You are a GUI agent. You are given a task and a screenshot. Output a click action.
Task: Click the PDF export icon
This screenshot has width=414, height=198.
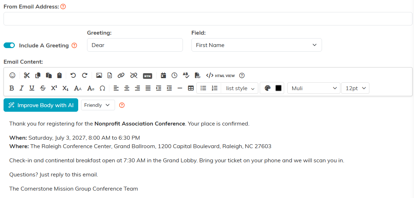pos(197,76)
